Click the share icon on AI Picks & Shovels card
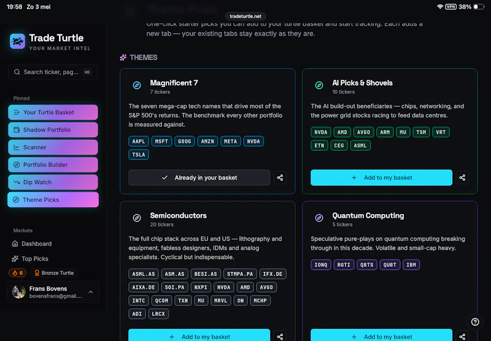491x341 pixels. click(462, 178)
